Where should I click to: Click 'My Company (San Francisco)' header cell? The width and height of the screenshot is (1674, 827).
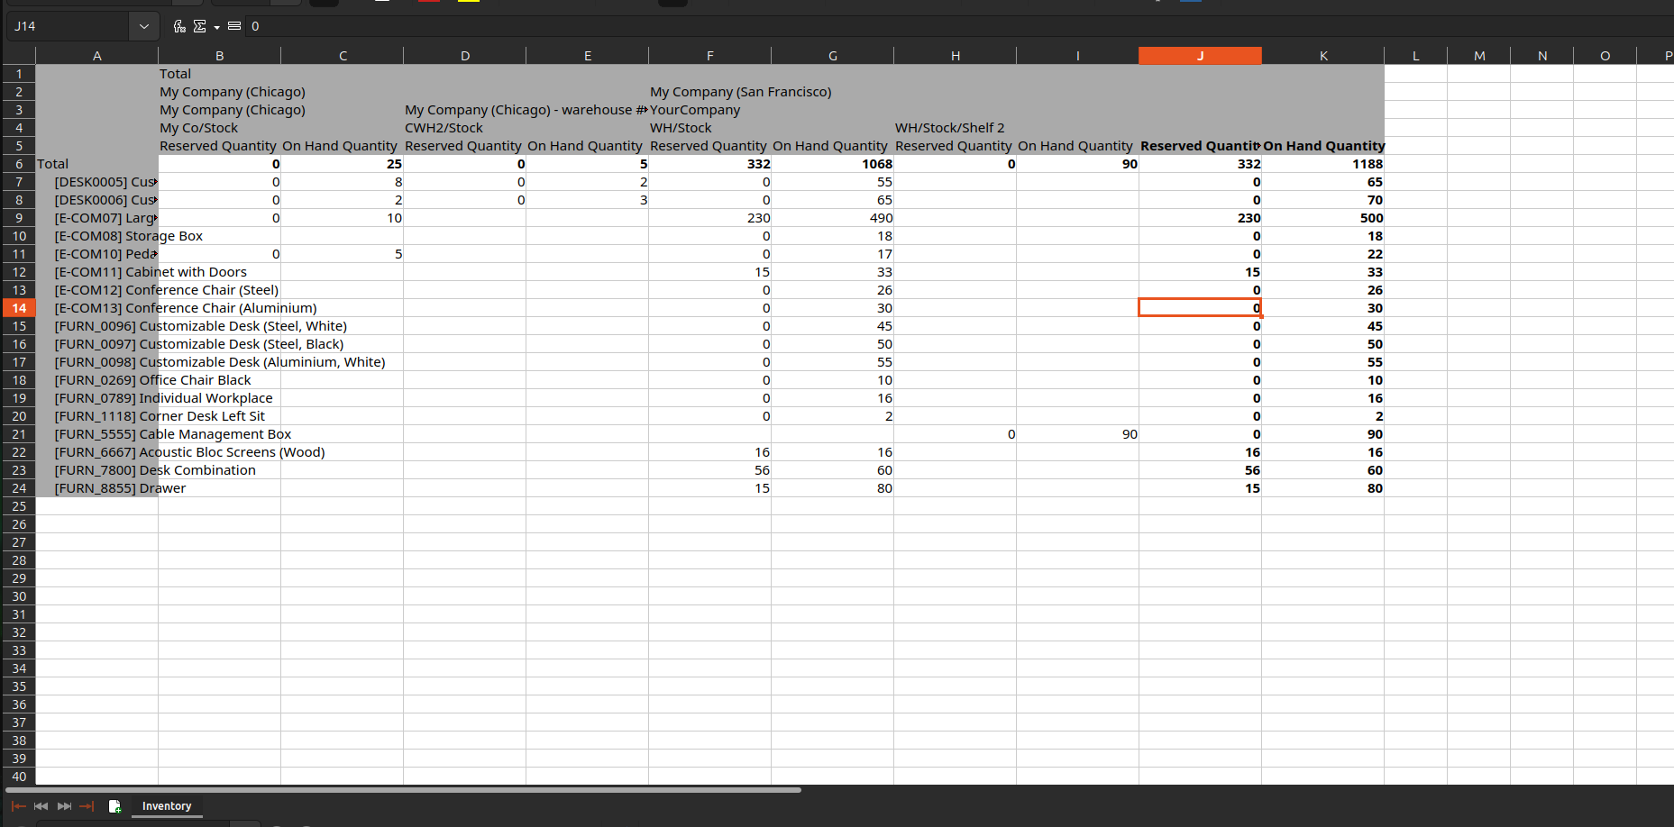pyautogui.click(x=741, y=92)
